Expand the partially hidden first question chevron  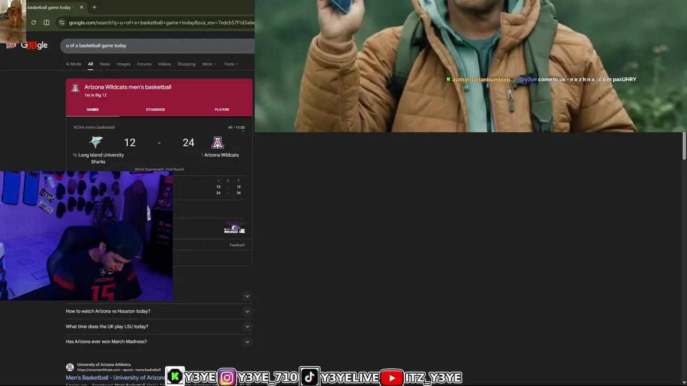[247, 296]
